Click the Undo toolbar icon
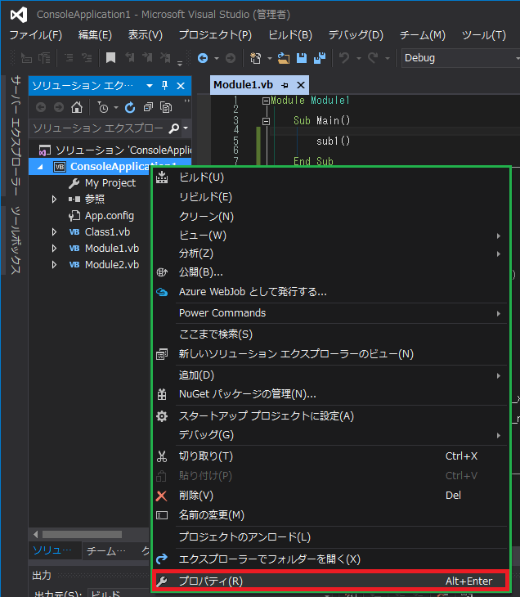Image resolution: width=520 pixels, height=597 pixels. click(344, 58)
